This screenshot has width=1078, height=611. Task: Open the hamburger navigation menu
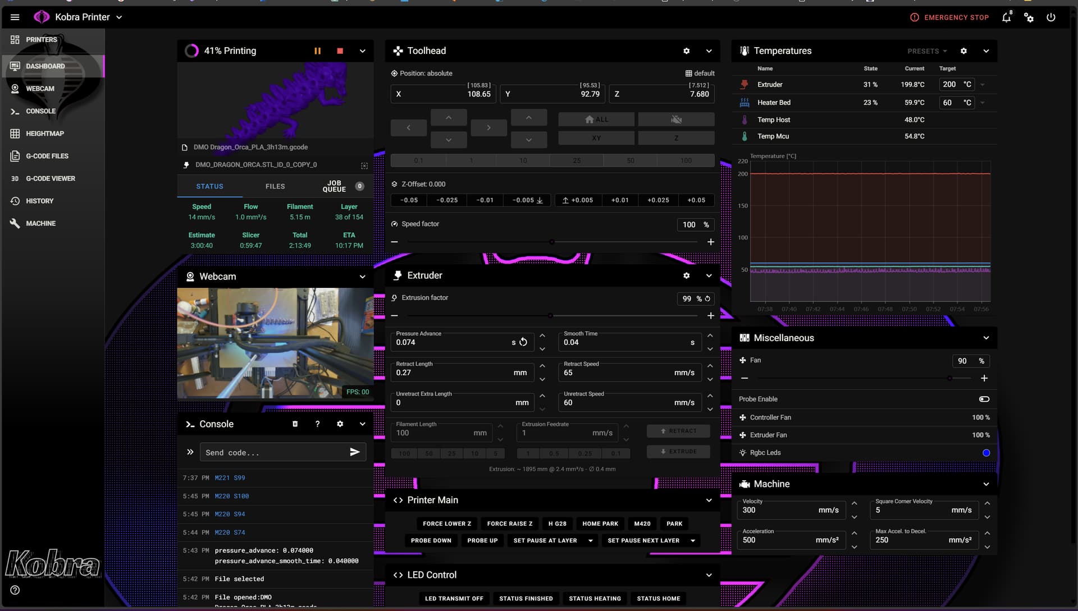tap(15, 17)
